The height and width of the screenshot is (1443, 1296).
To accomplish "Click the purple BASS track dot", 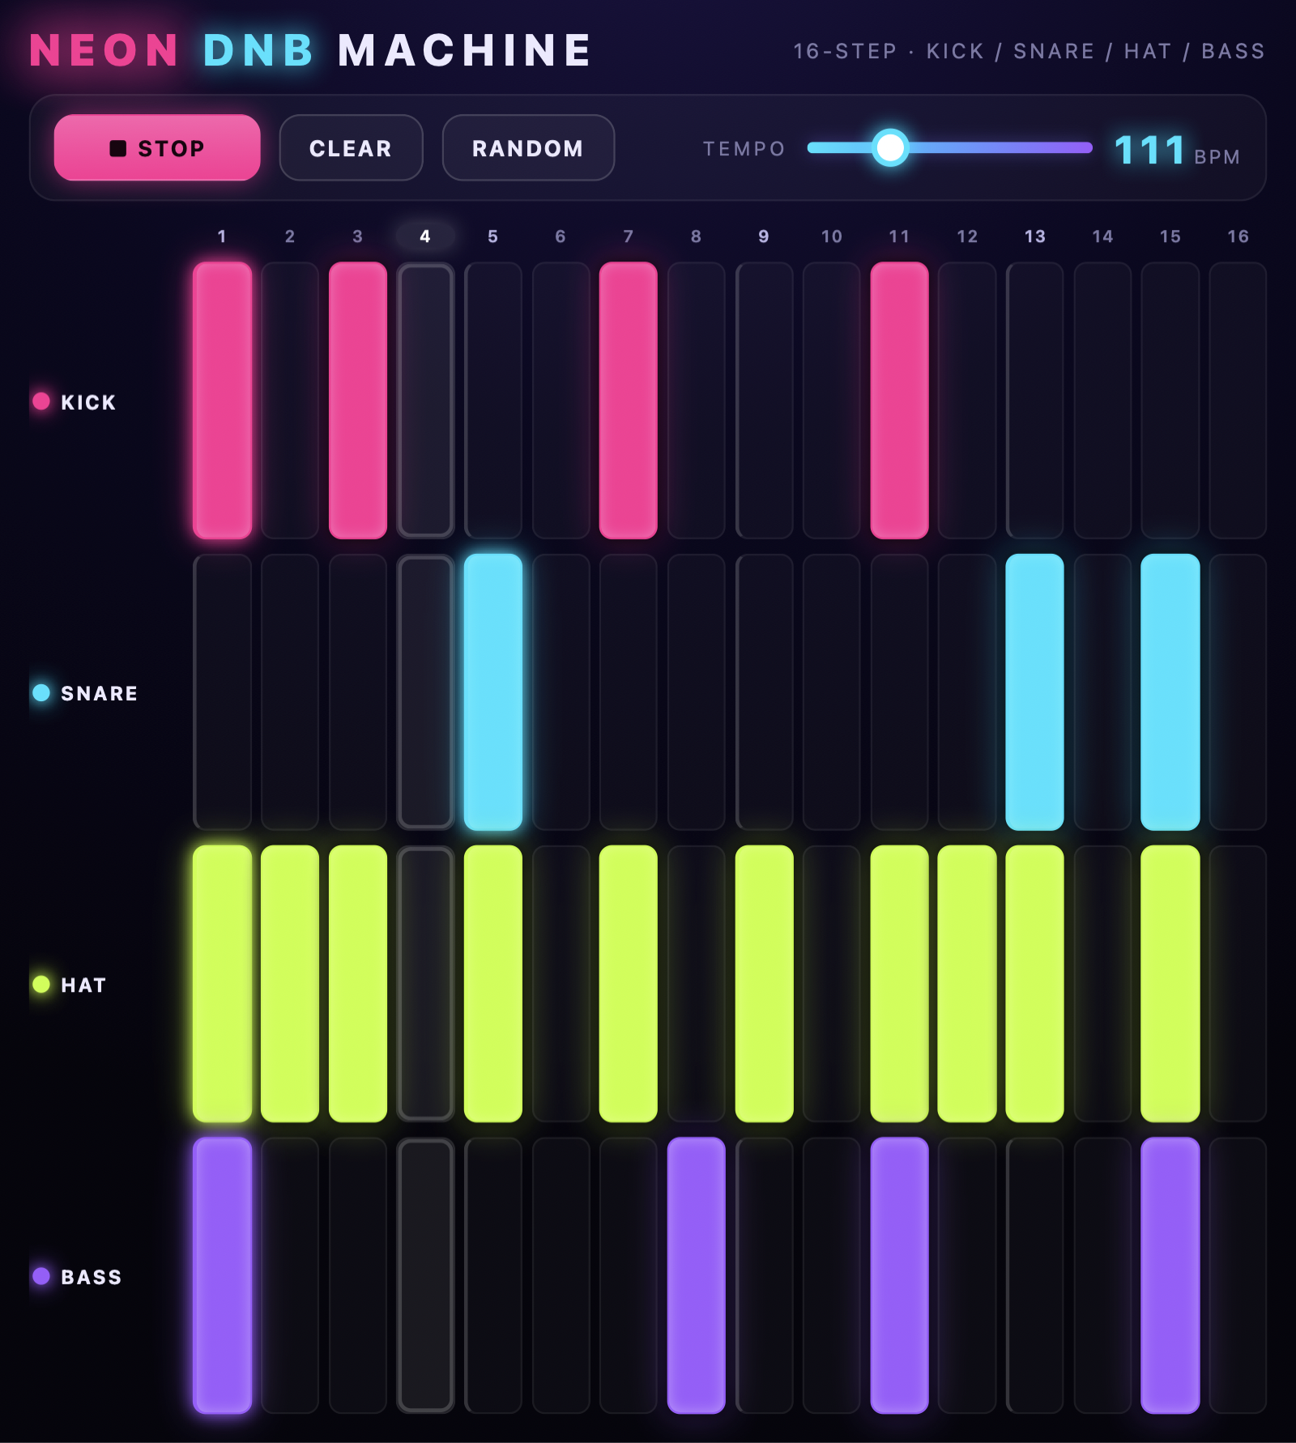I will pos(41,1275).
